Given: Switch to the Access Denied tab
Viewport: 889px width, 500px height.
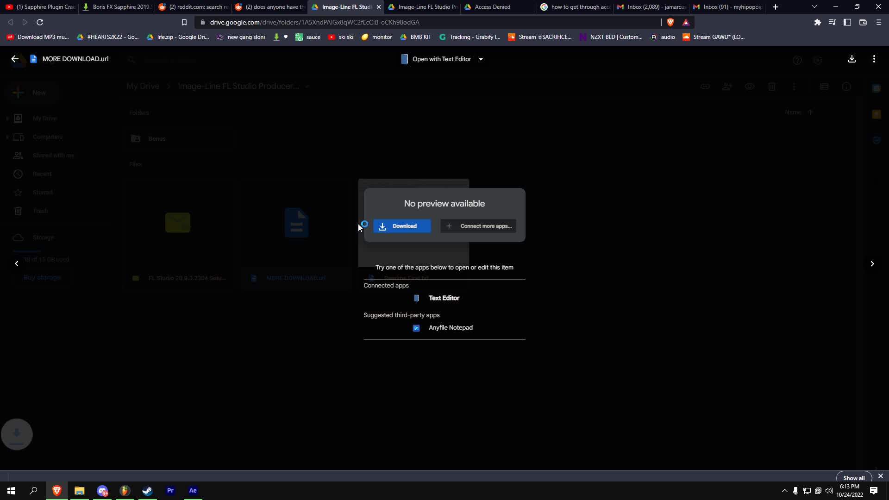Looking at the screenshot, I should pos(492,7).
